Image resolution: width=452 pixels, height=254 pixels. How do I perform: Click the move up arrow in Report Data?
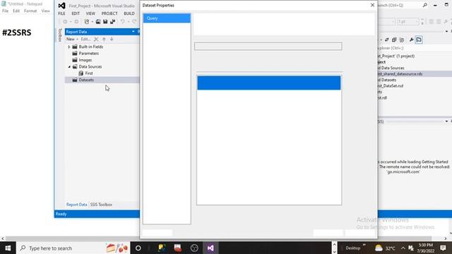pyautogui.click(x=104, y=40)
